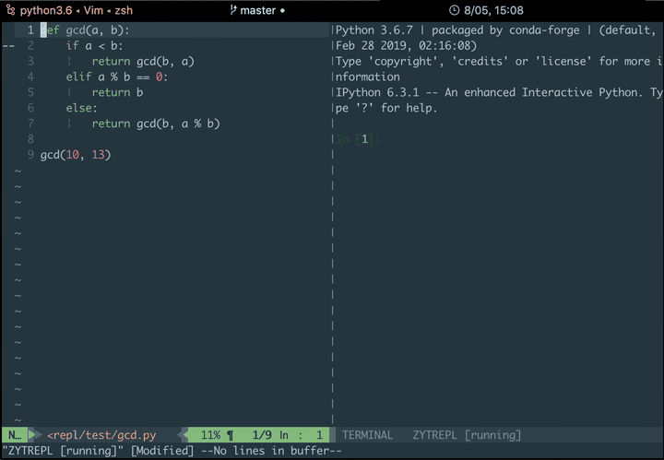
Task: Click the '--' fold marker beside line 2
Action: coord(8,46)
